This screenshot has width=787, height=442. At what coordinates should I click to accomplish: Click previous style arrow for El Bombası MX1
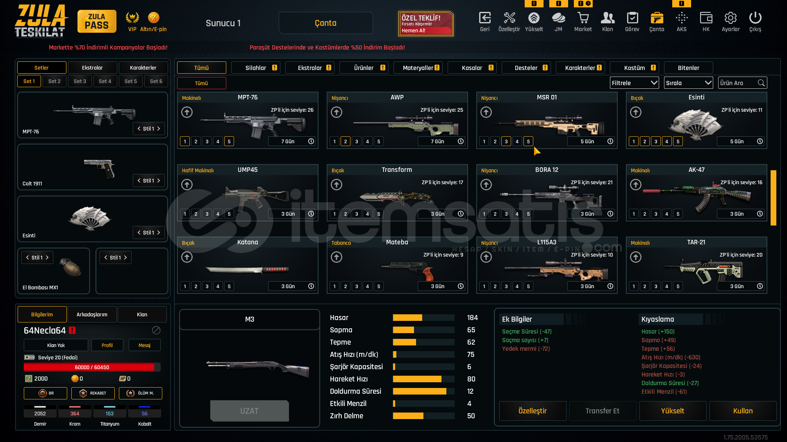(x=27, y=257)
